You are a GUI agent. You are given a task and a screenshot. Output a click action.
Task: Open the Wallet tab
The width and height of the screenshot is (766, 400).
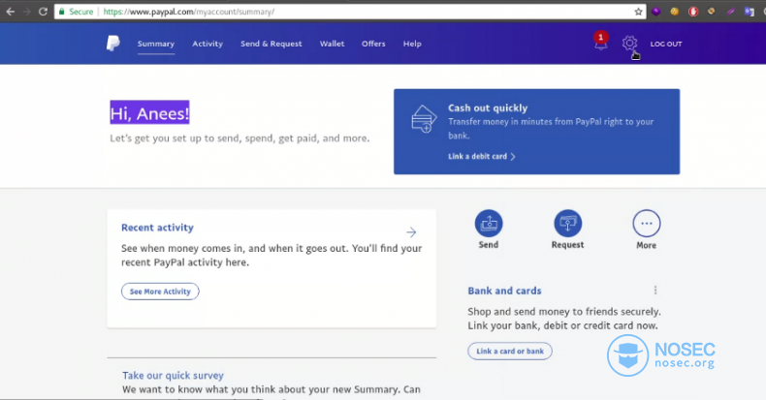[x=332, y=44]
